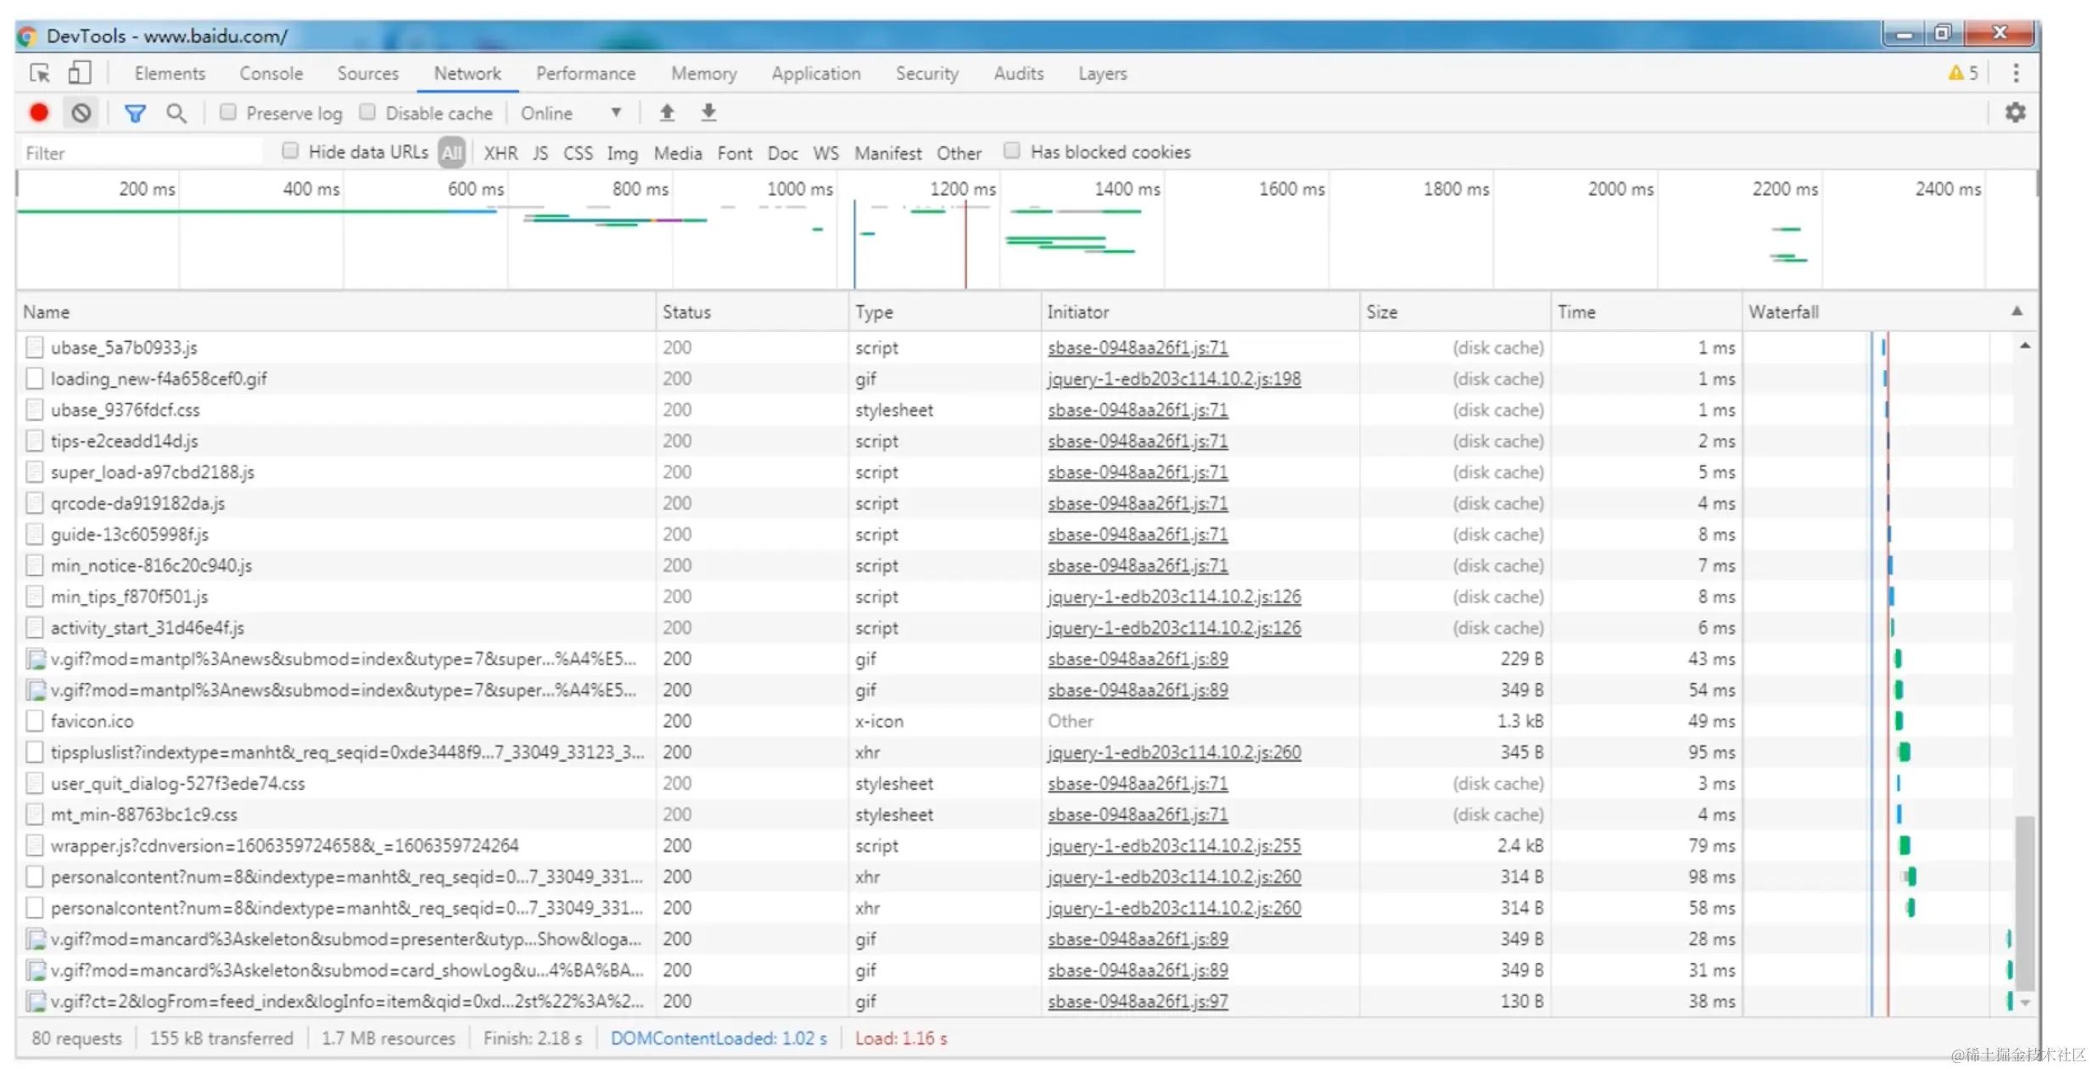
Task: Open network settings gear icon
Action: 2016,112
